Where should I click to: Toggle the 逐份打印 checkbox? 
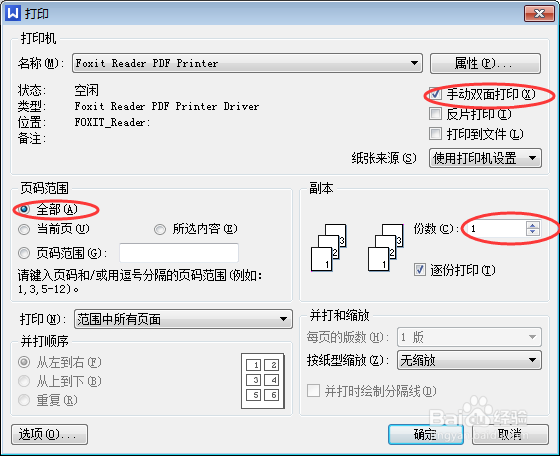[x=420, y=270]
